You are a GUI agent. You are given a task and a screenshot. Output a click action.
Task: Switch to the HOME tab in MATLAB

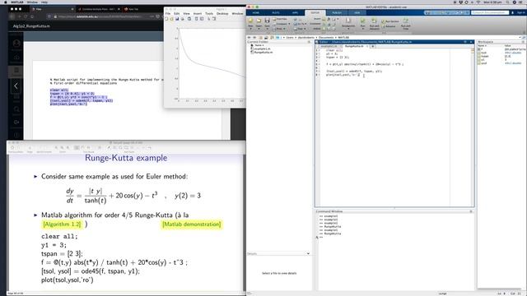(x=256, y=13)
